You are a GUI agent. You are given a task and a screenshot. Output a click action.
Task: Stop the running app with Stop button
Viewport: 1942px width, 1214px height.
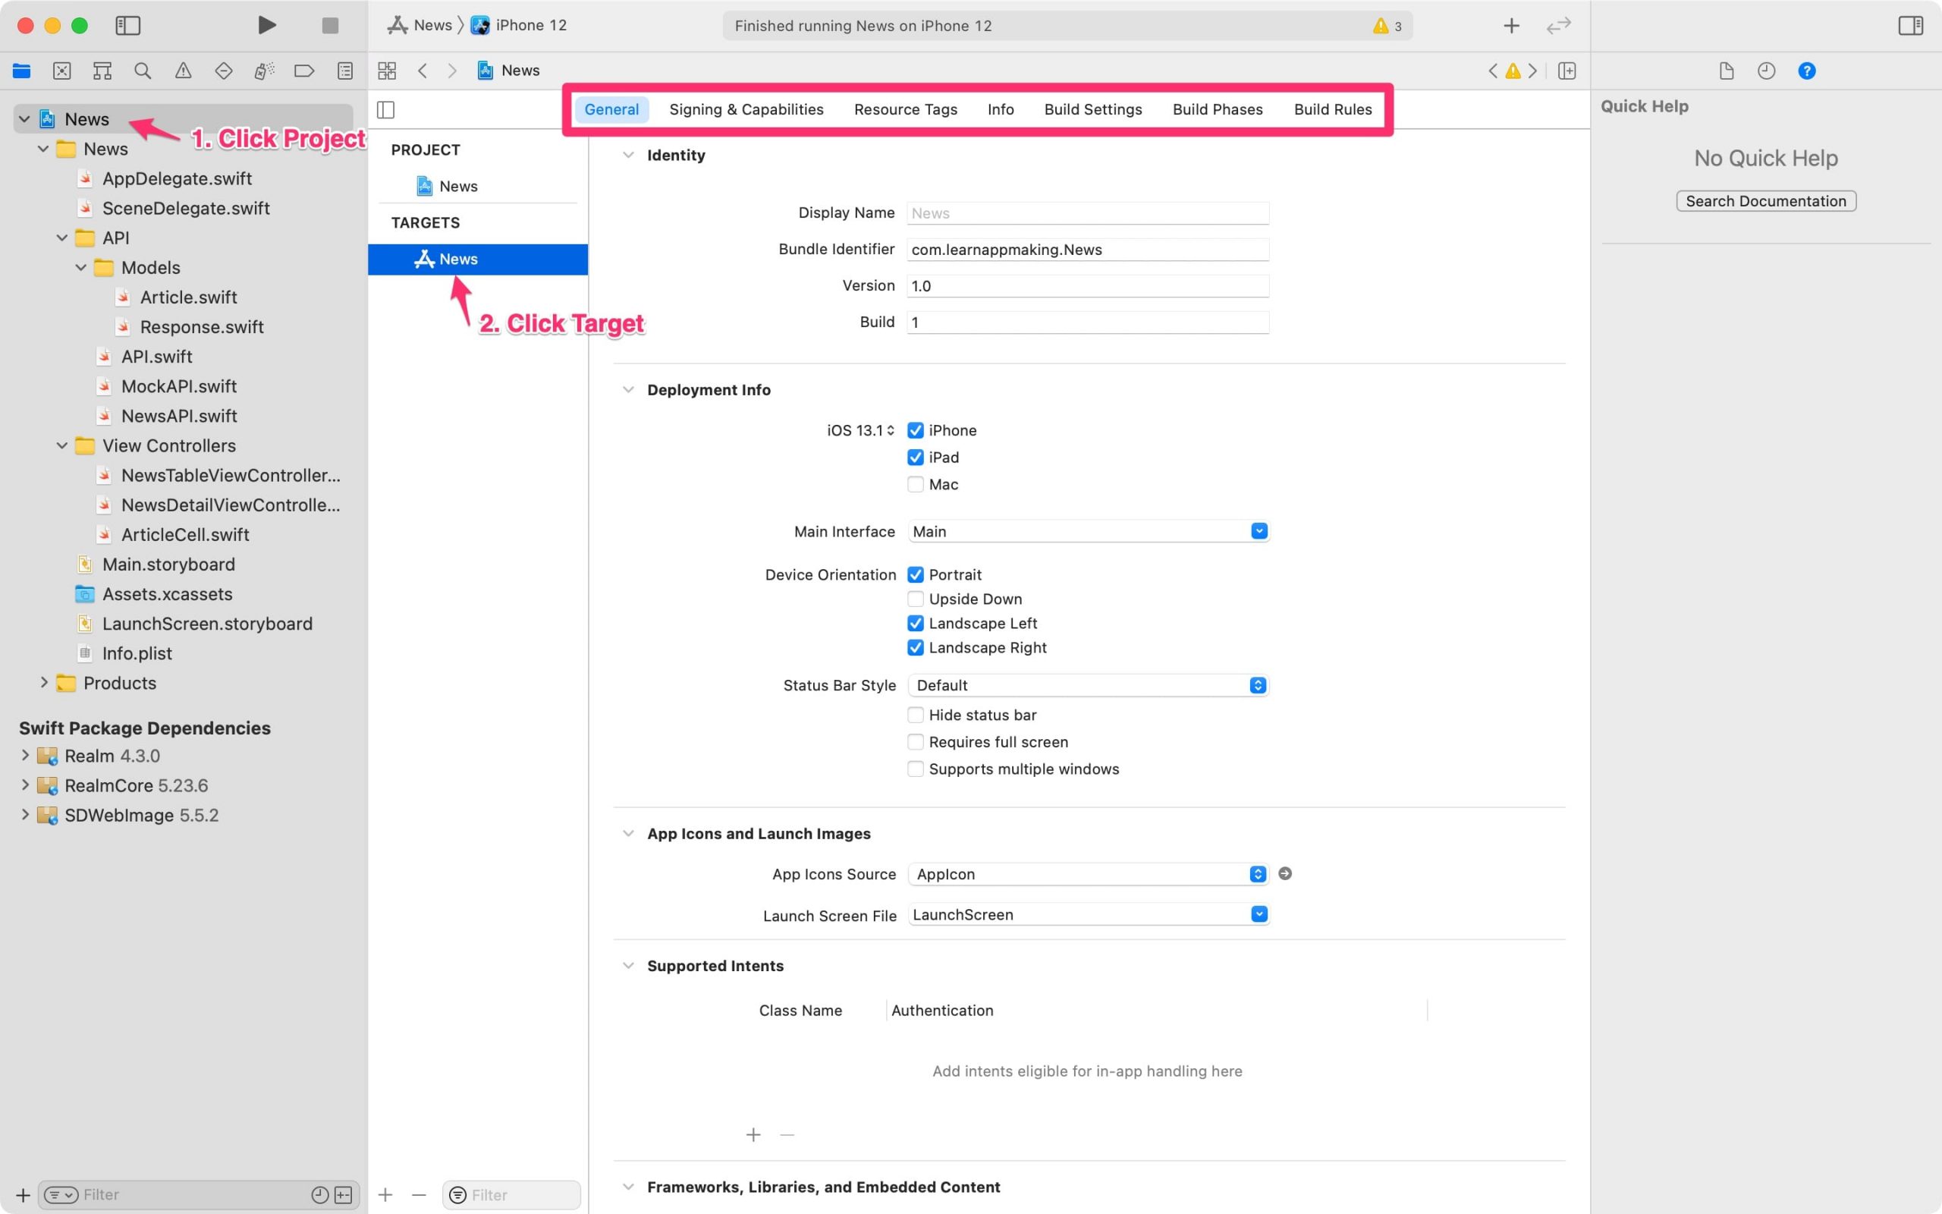click(330, 26)
